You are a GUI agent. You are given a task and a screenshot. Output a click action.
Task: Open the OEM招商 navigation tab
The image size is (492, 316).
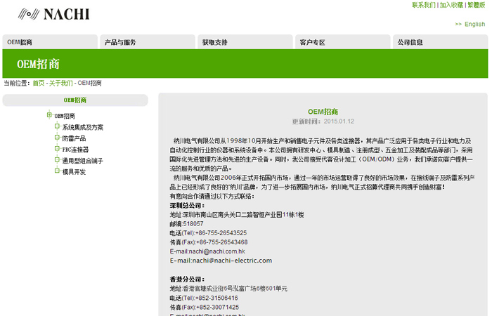pos(50,42)
